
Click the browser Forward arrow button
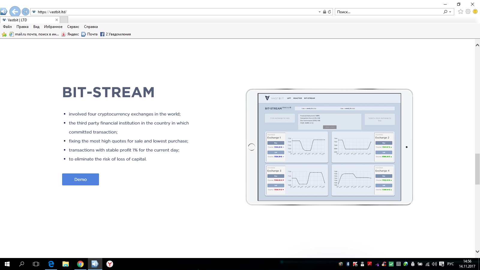25,12
